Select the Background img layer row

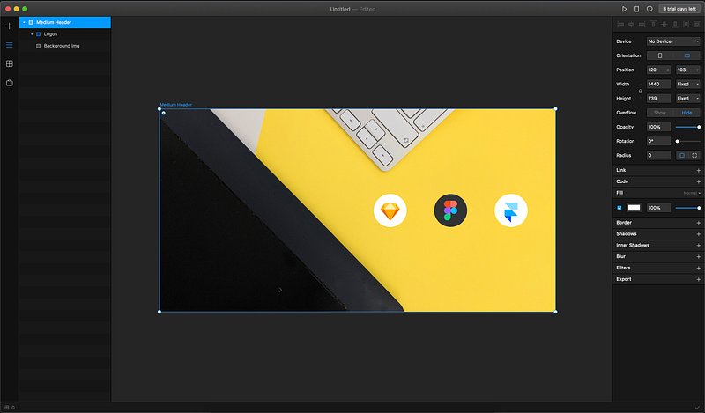[65, 46]
